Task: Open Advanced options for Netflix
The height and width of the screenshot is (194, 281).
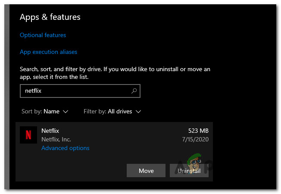Action: pos(65,148)
